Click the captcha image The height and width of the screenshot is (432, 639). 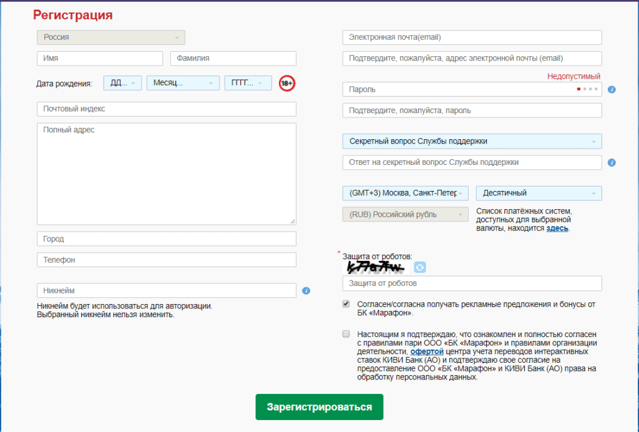[x=375, y=268]
